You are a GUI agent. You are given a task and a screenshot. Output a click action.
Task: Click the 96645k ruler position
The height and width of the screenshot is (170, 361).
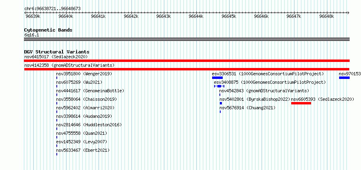(x=229, y=16)
